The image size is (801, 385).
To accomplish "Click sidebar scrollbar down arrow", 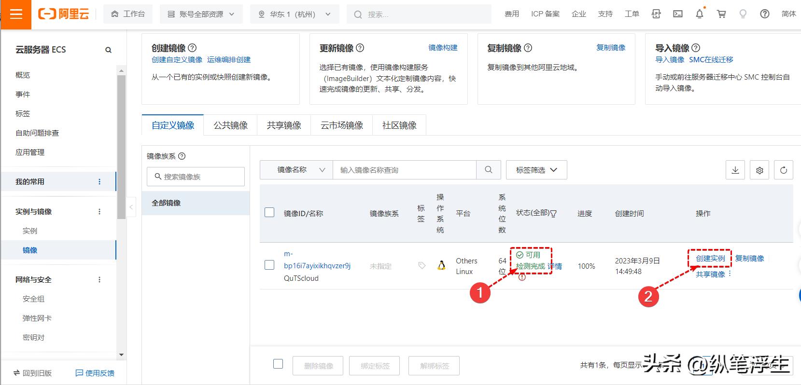I will 121,355.
